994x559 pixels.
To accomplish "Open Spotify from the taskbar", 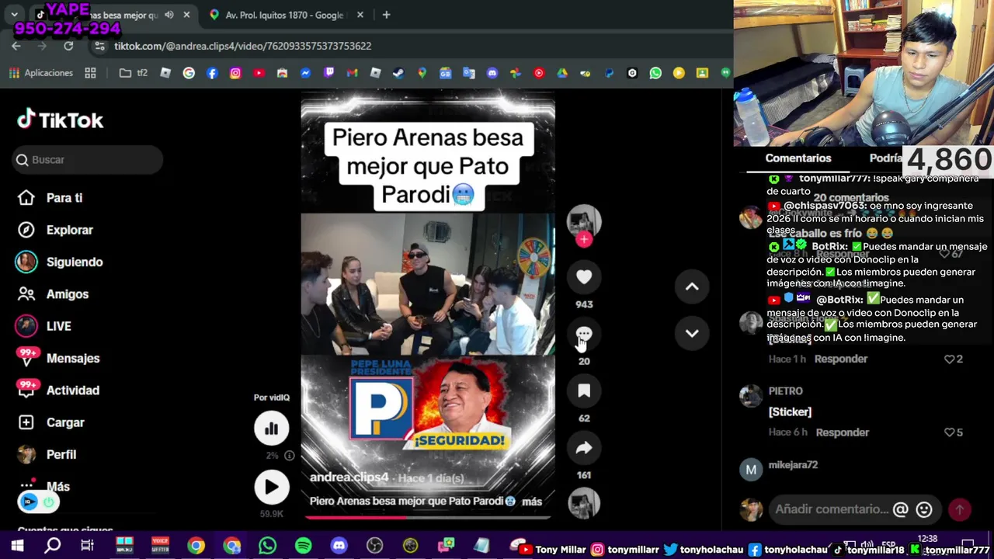I will click(x=304, y=546).
